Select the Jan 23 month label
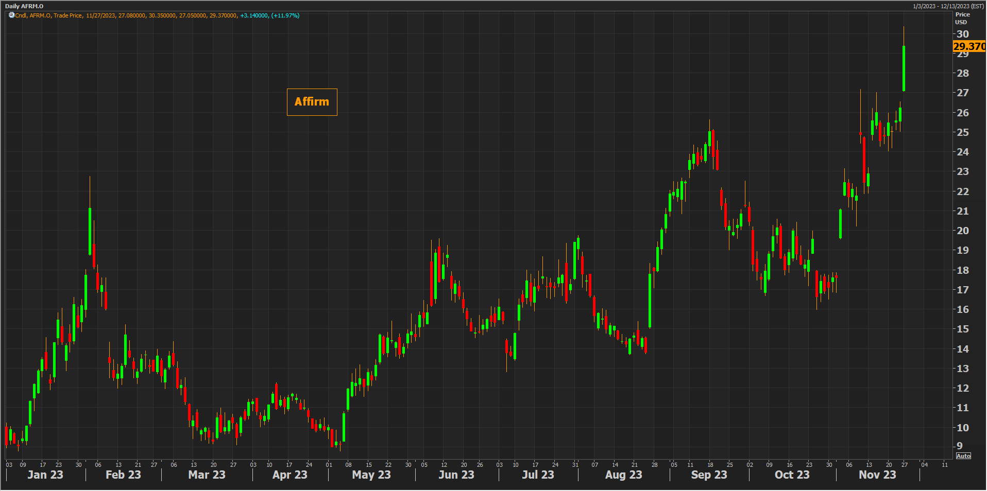The image size is (987, 491). pos(45,475)
